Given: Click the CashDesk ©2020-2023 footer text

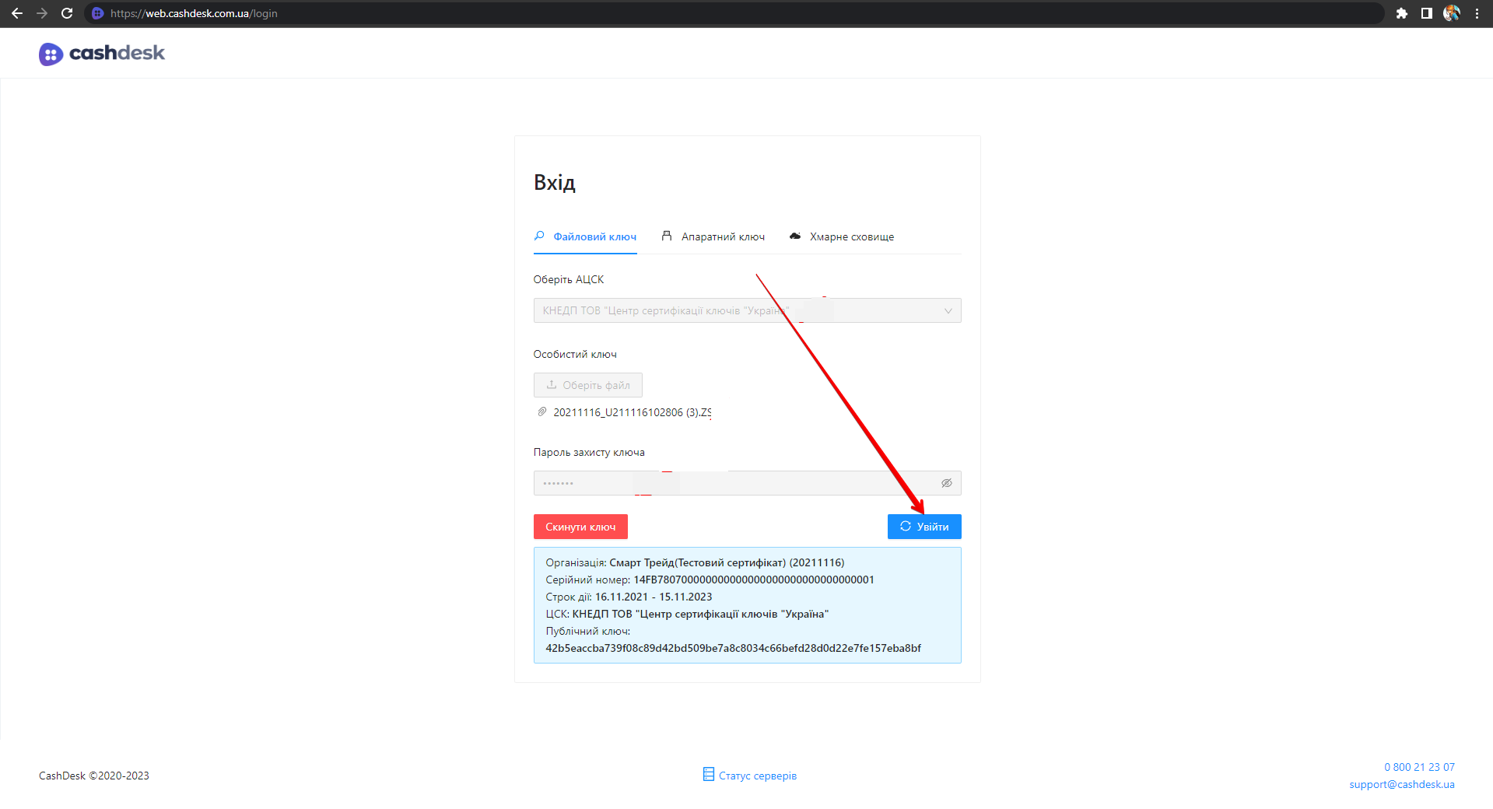Looking at the screenshot, I should click(94, 776).
